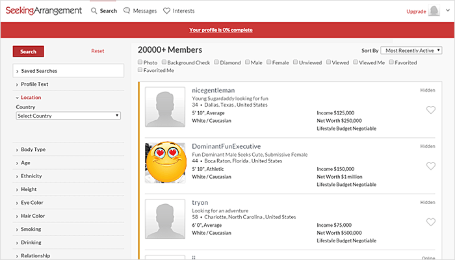Click nicegentleman's placeholder photo

165,107
